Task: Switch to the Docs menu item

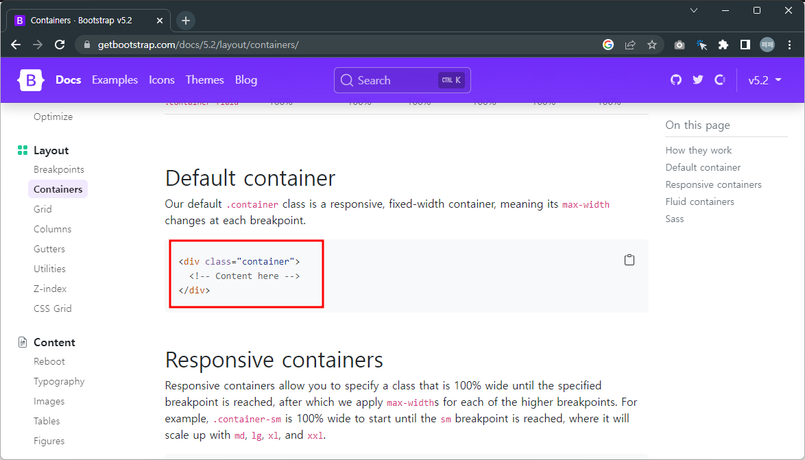Action: click(x=68, y=80)
